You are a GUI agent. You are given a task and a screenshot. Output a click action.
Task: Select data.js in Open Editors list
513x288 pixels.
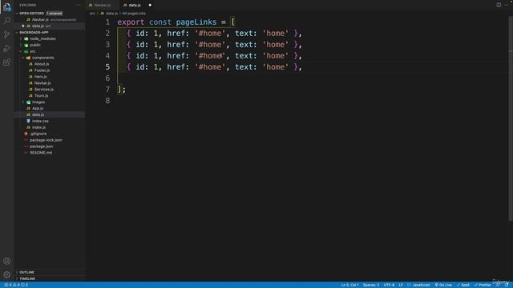(50, 26)
